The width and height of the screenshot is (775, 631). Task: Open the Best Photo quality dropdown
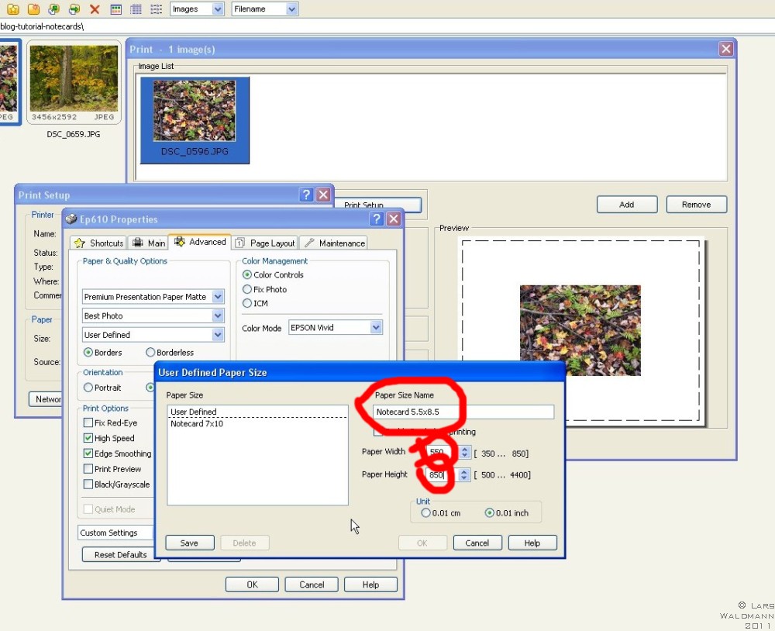(218, 316)
